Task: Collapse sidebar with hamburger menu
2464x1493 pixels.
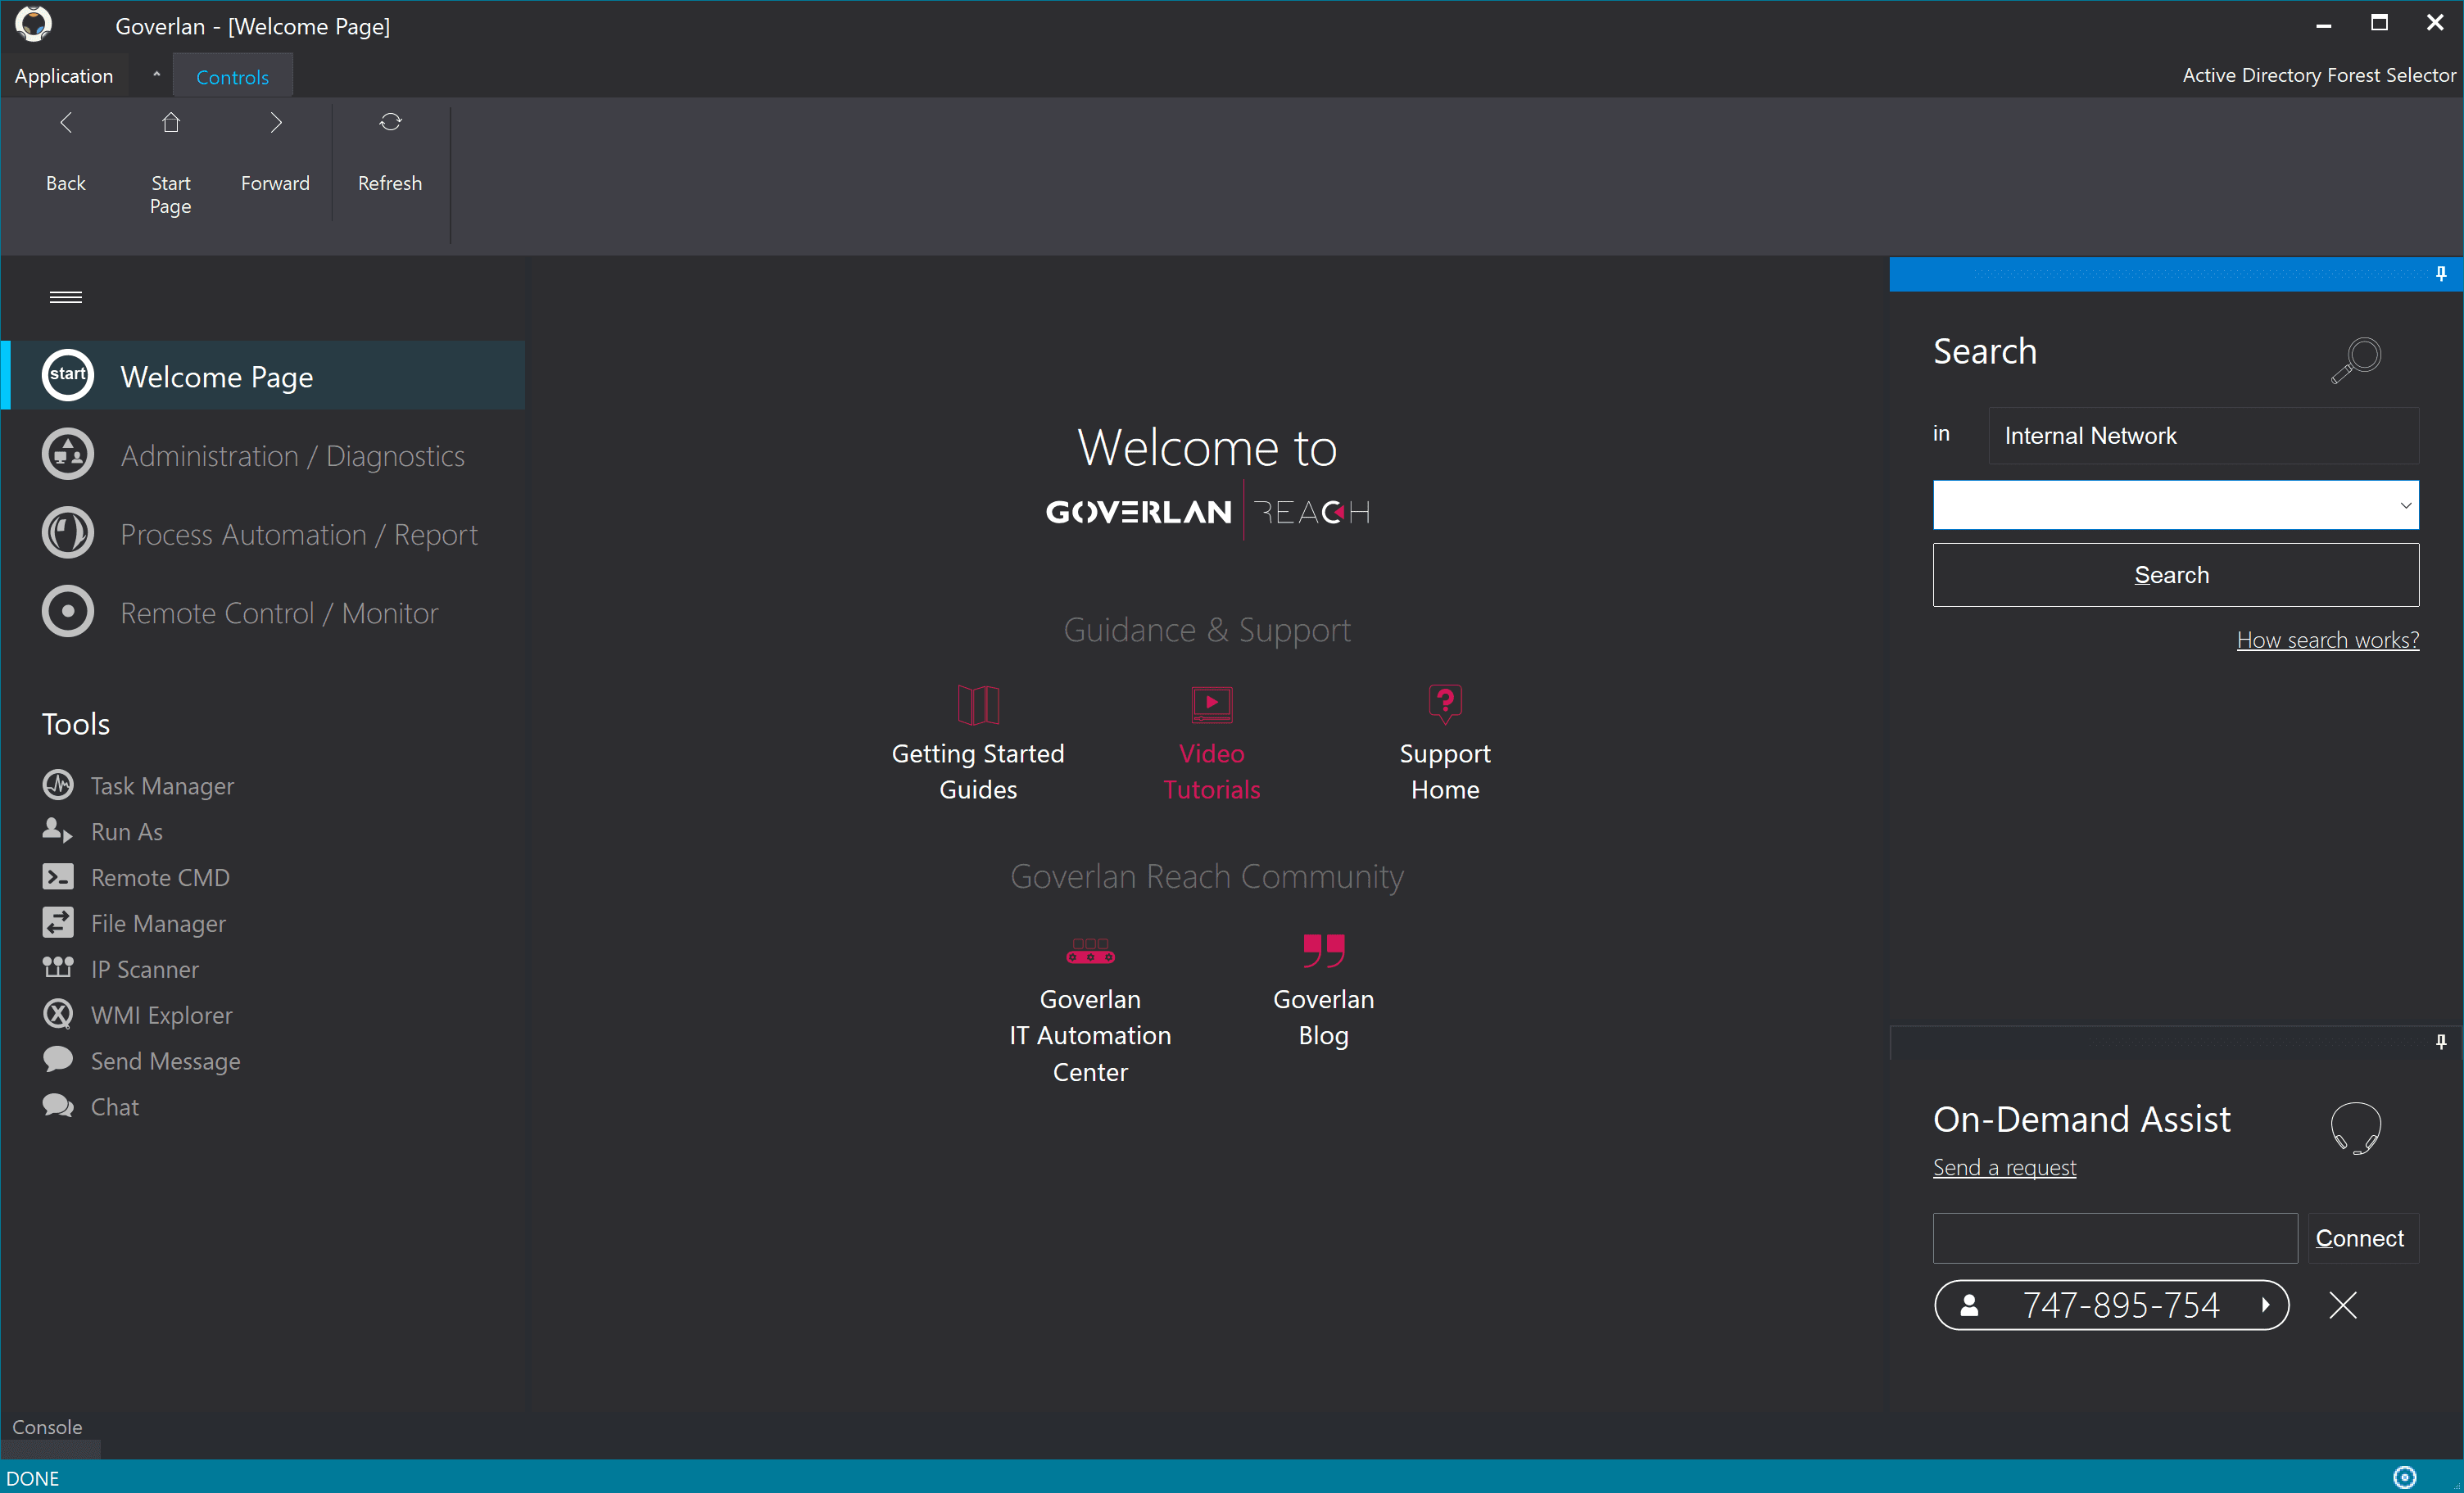Action: pos(66,297)
